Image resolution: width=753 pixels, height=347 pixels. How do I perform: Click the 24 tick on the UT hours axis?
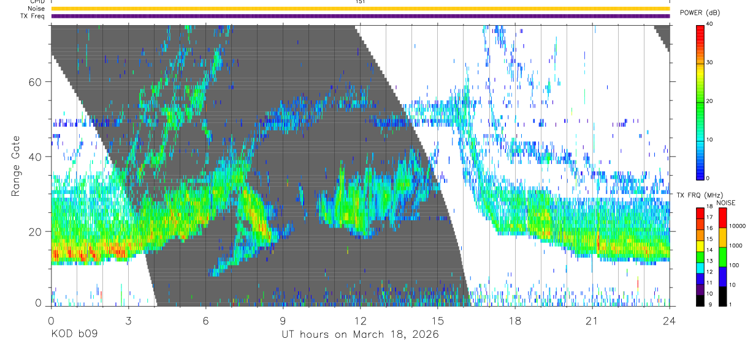(670, 319)
